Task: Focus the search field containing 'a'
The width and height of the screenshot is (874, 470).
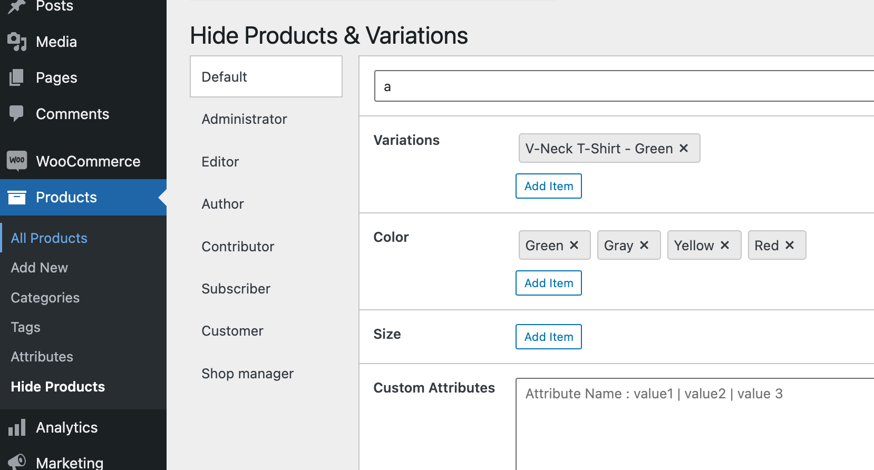Action: click(x=622, y=86)
